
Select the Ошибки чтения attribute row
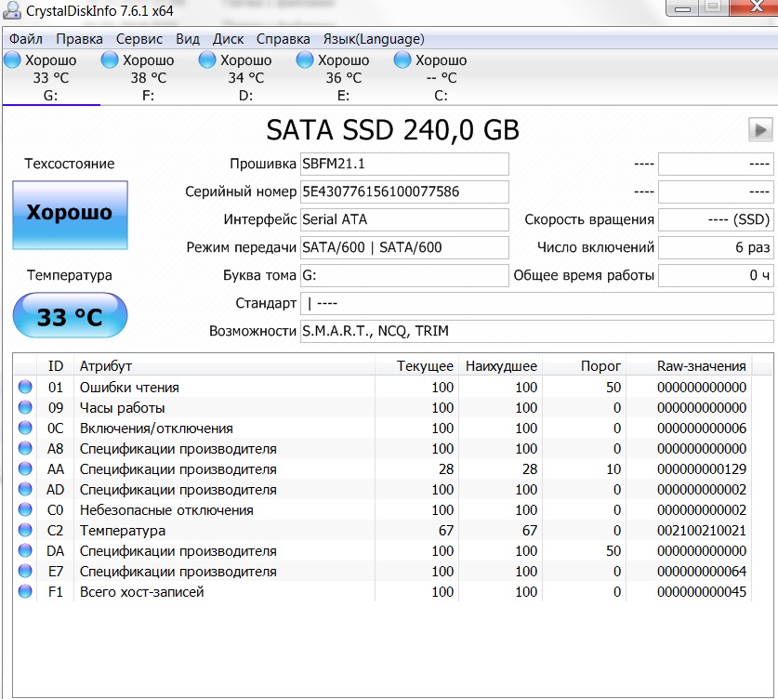382,387
